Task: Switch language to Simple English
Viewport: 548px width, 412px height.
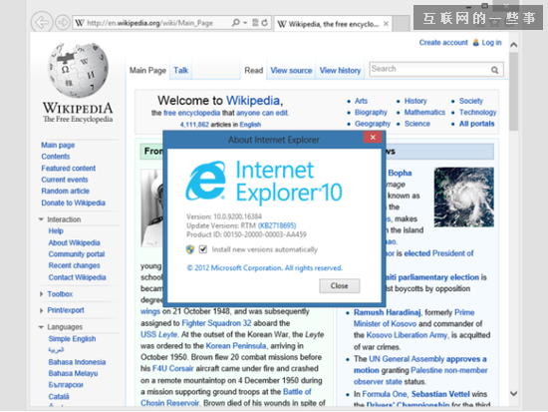Action: point(72,338)
